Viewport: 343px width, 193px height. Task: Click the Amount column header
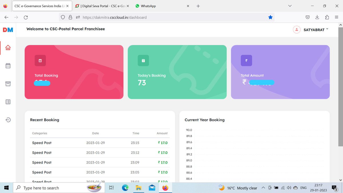coord(162,133)
